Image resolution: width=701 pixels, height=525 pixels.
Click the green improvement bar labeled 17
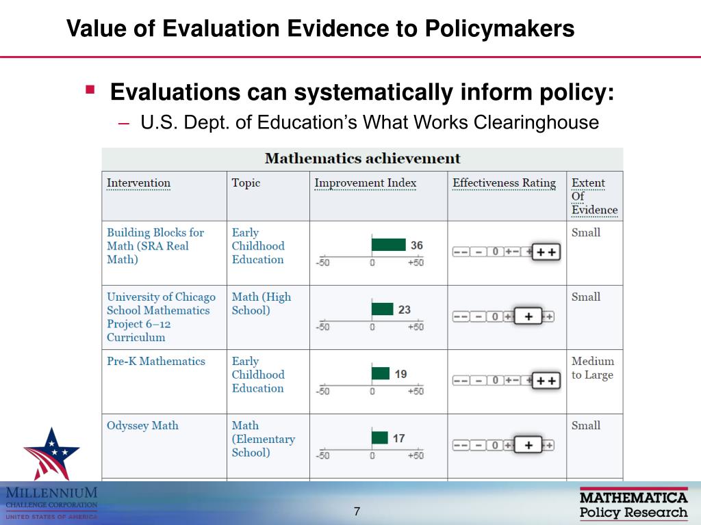pyautogui.click(x=379, y=437)
